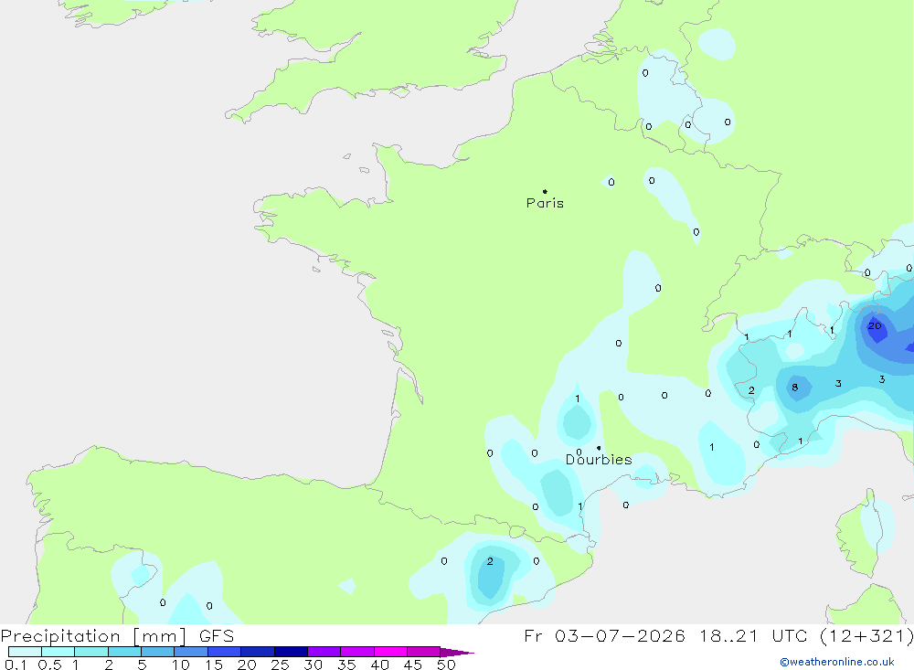Image resolution: width=914 pixels, height=670 pixels.
Task: Open the weatheronline.co.uk copyright link
Action: click(x=837, y=662)
